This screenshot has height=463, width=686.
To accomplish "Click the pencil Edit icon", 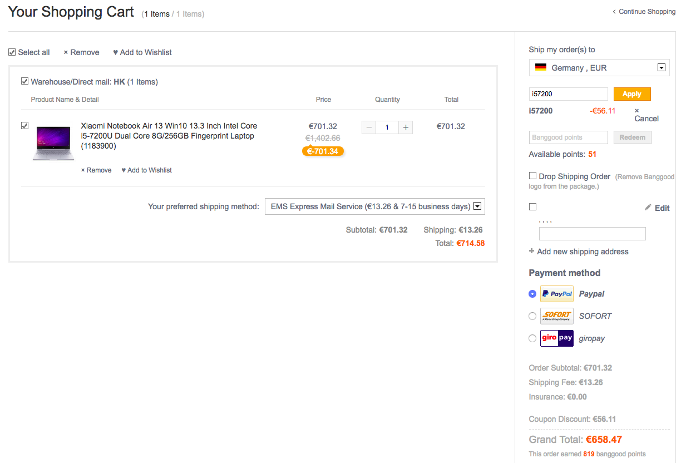I will 648,208.
